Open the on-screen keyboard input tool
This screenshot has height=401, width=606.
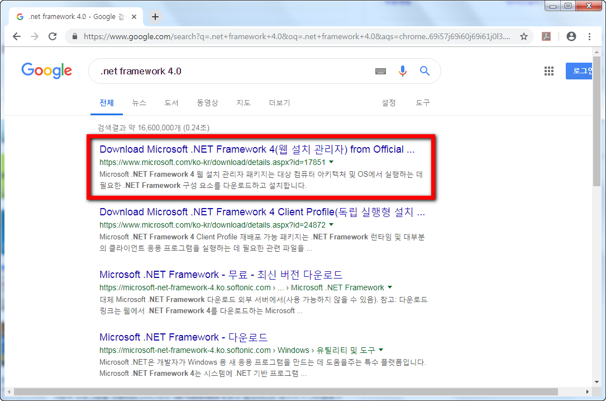pos(381,71)
